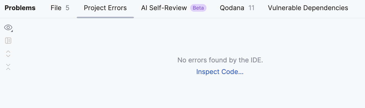365x108 pixels.
Task: Click the underline below Project Errors tab
Action: (105, 17)
